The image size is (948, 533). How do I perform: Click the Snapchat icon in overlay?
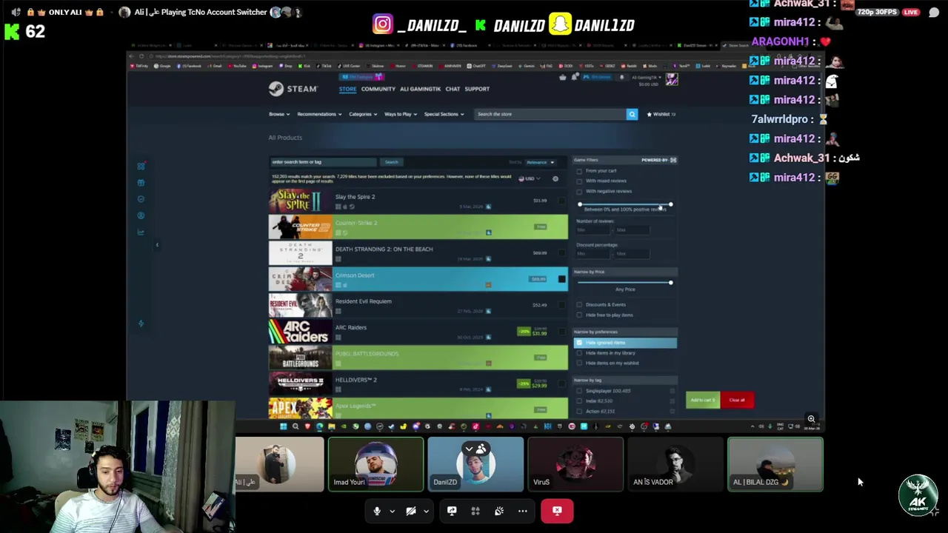[x=560, y=24]
